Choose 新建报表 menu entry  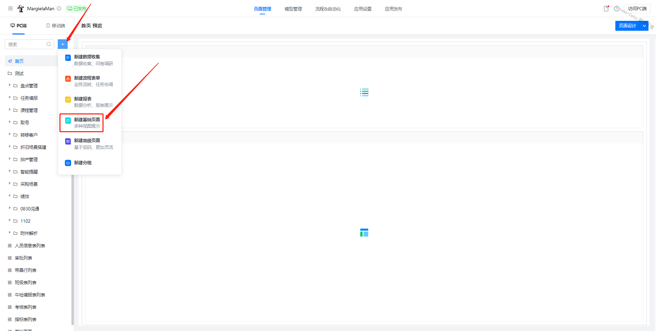90,102
